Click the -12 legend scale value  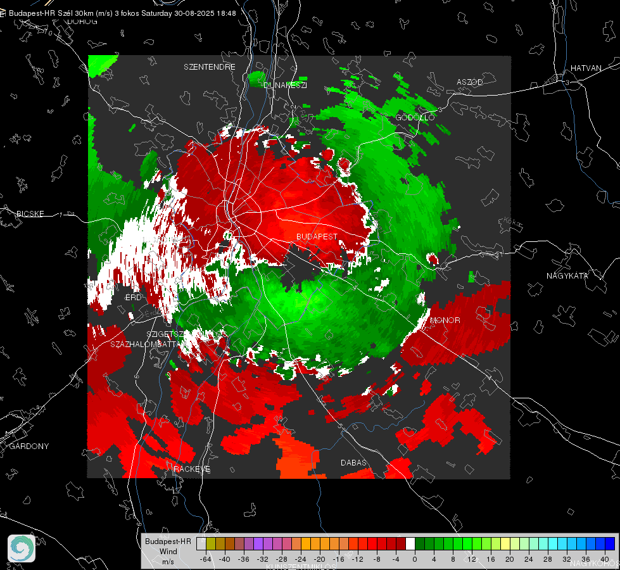coord(357,560)
